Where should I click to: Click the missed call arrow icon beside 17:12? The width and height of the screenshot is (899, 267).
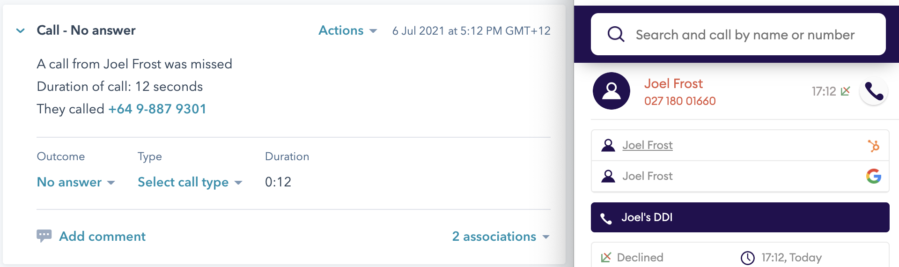click(845, 91)
